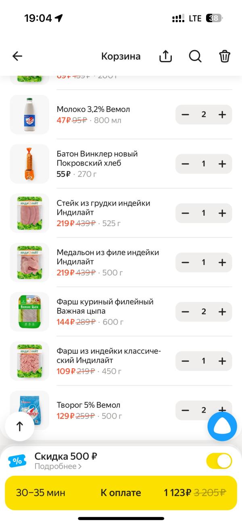This screenshot has width=242, height=525.
Task: Open search with the magnifier icon
Action: point(195,57)
